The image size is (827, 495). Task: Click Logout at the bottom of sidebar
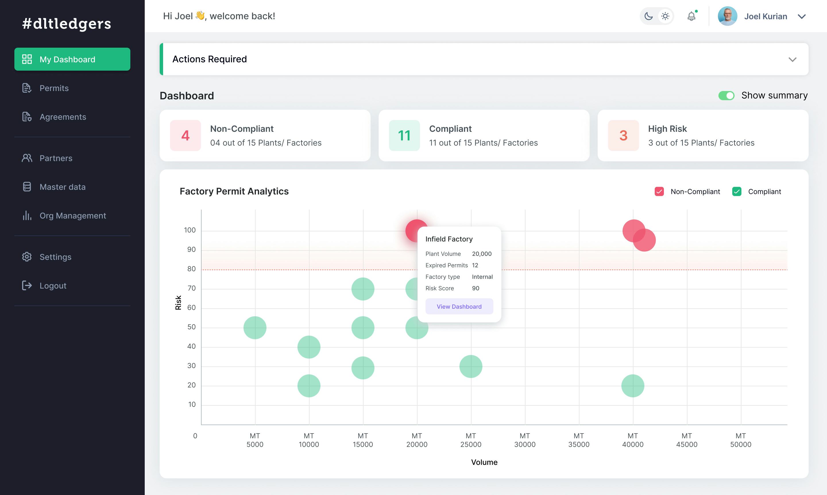point(53,285)
